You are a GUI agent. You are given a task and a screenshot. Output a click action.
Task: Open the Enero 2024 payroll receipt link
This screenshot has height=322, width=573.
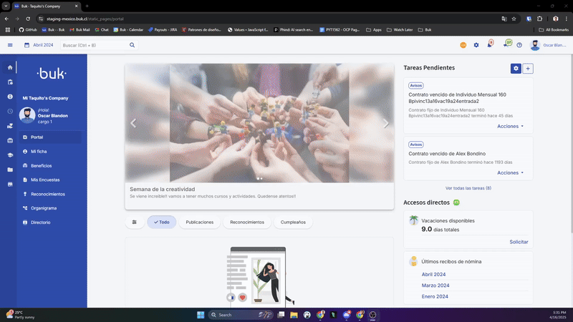click(435, 296)
